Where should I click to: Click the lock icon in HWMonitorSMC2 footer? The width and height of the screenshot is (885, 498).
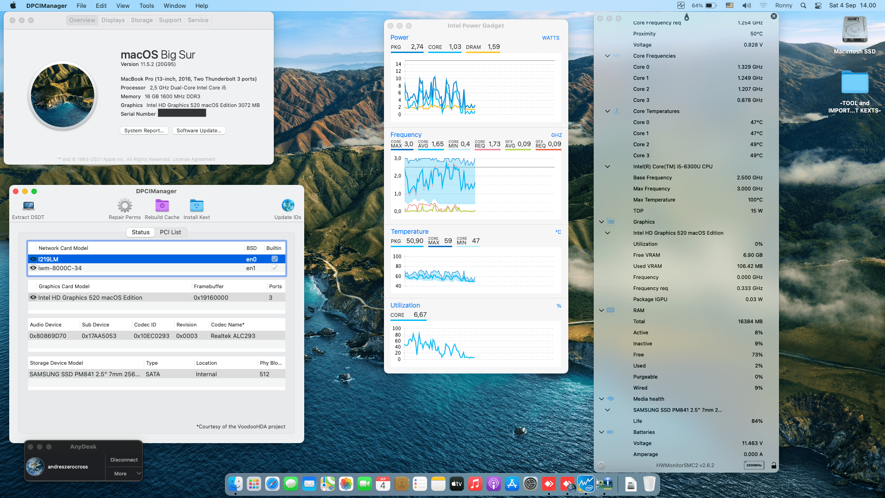773,465
